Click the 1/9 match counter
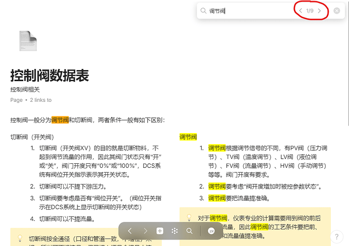The height and width of the screenshot is (246, 349). (310, 11)
